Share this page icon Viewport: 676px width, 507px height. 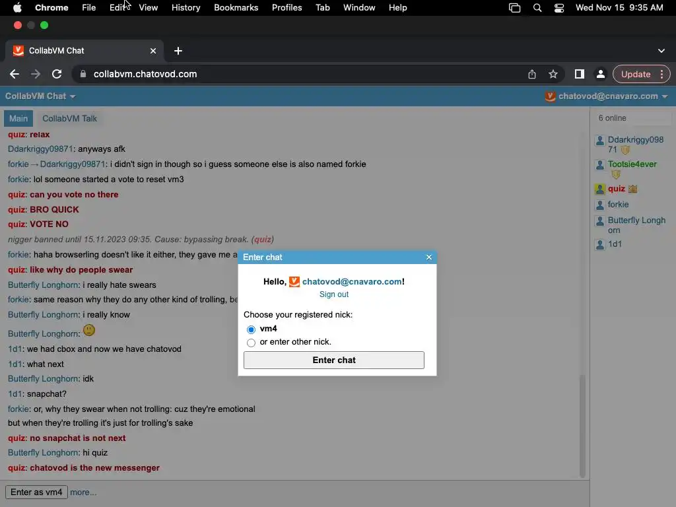[x=532, y=74]
